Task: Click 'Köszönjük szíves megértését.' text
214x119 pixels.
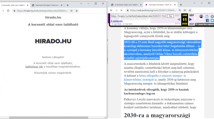Action: point(53,73)
